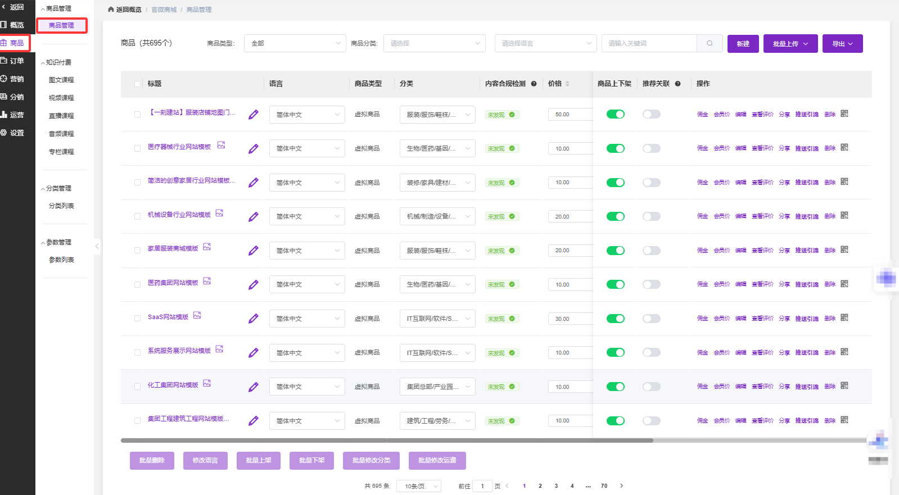Click the home icon beside 返回概览 breadcrumb
The image size is (899, 495).
(111, 10)
